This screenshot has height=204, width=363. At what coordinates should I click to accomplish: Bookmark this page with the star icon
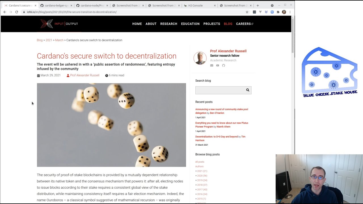[247, 12]
